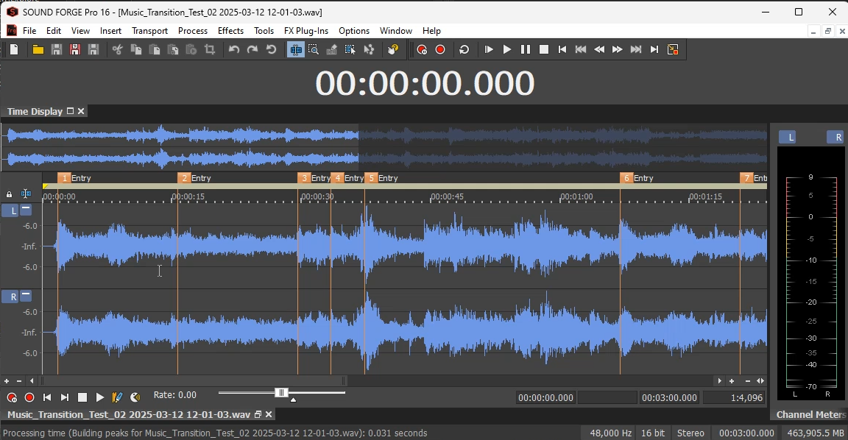Click Go to Start in data window transport
This screenshot has width=848, height=440.
47,397
